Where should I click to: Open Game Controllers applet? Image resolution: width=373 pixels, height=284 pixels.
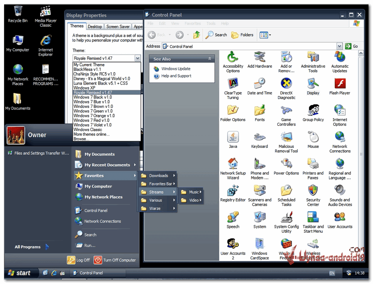click(286, 116)
